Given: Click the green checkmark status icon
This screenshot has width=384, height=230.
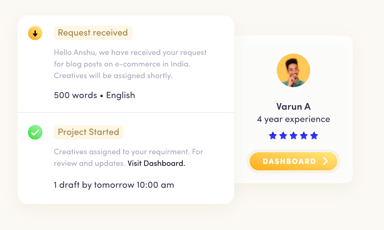Looking at the screenshot, I should point(35,133).
